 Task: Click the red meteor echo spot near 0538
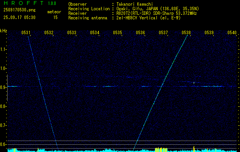194,83
